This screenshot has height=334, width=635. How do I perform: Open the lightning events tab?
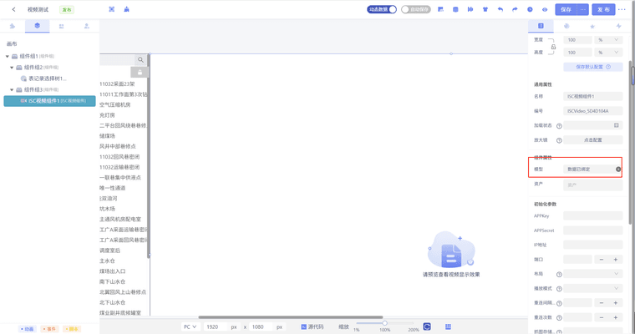[x=618, y=26]
